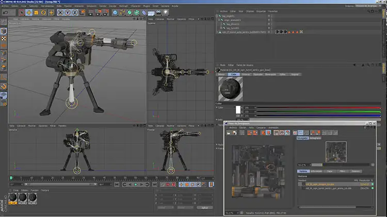This screenshot has width=387, height=217.
Task: Toggle the X axis lock
Action: click(60, 12)
